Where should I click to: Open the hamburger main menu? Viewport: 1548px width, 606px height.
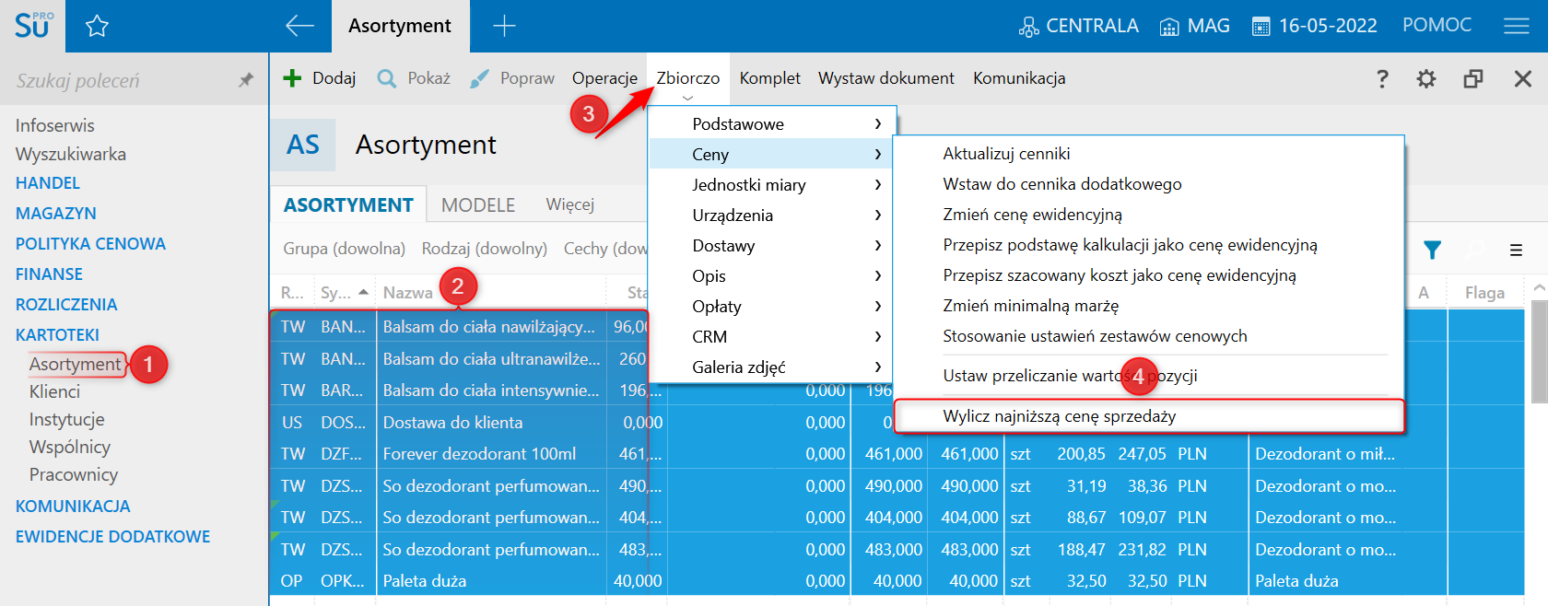(1516, 26)
